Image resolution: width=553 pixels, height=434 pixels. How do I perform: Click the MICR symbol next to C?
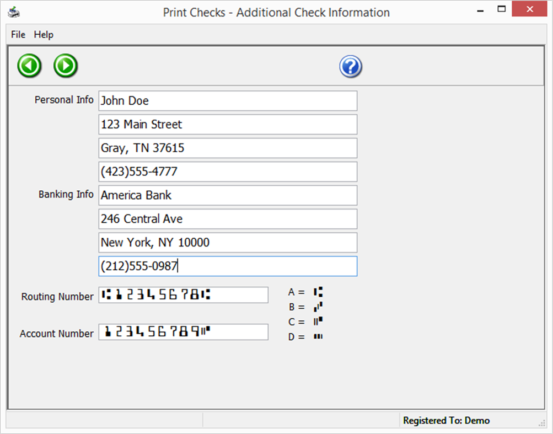[318, 322]
